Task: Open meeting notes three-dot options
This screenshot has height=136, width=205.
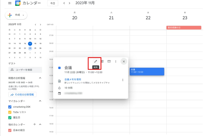Action: 123,80
